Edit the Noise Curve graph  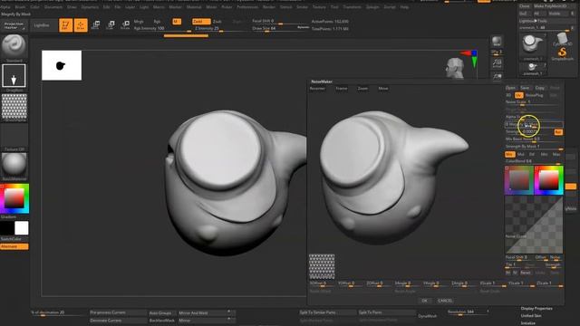click(x=534, y=225)
